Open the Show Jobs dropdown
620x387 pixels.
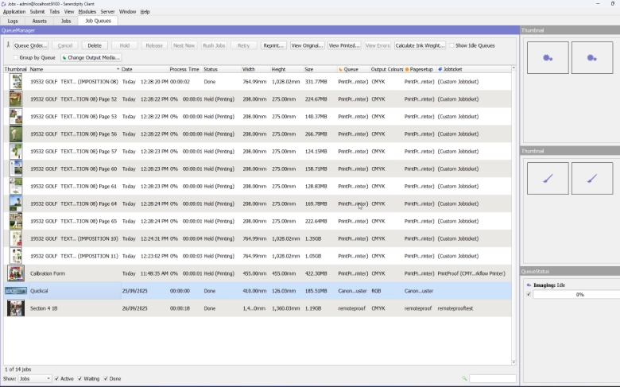coord(35,378)
